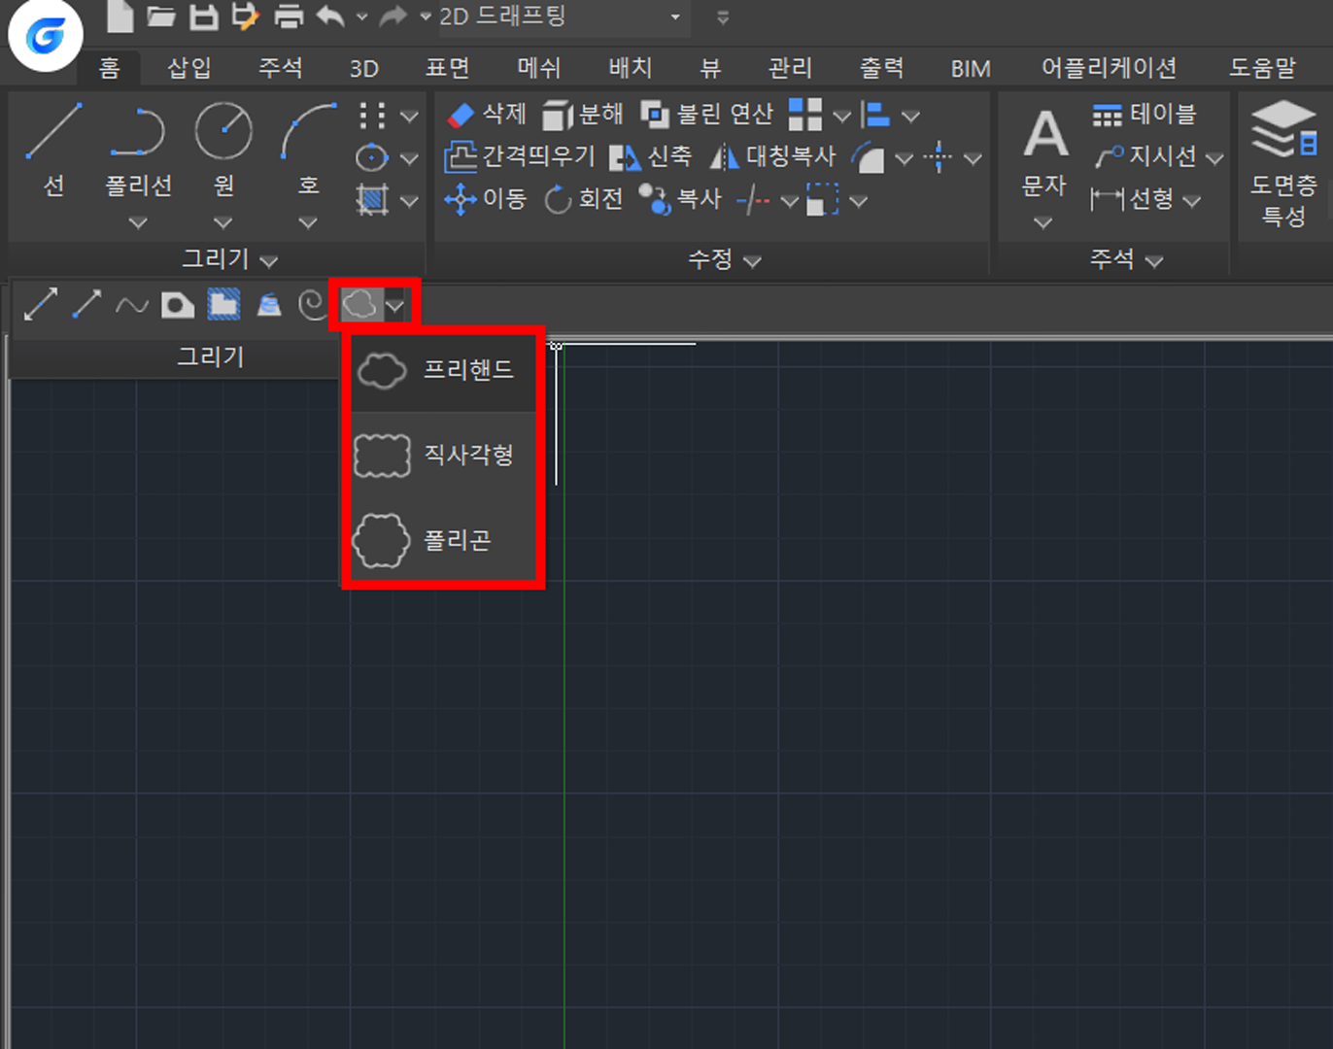
Task: Open the 주석 ribbon tab
Action: pos(281,67)
